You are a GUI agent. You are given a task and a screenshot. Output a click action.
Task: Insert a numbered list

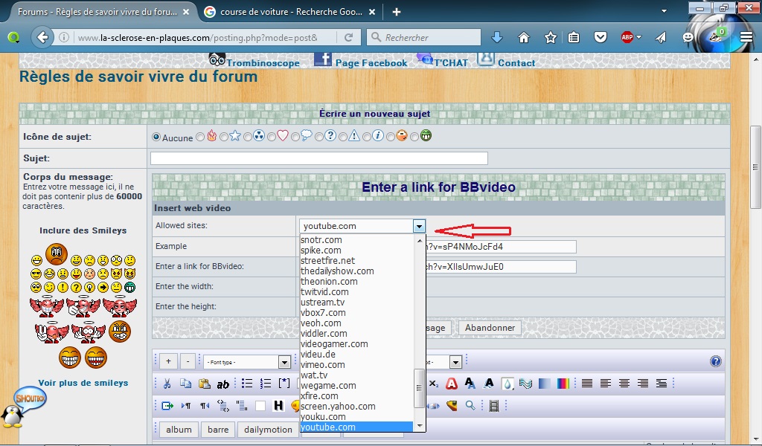[266, 384]
